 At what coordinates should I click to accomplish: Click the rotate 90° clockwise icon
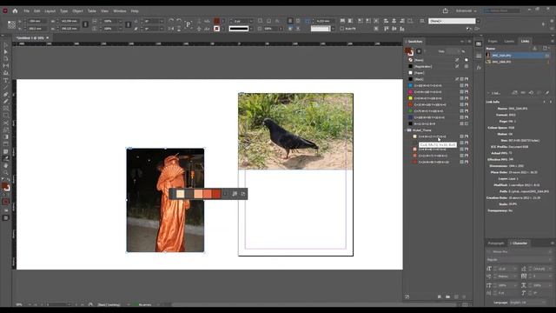(171, 21)
